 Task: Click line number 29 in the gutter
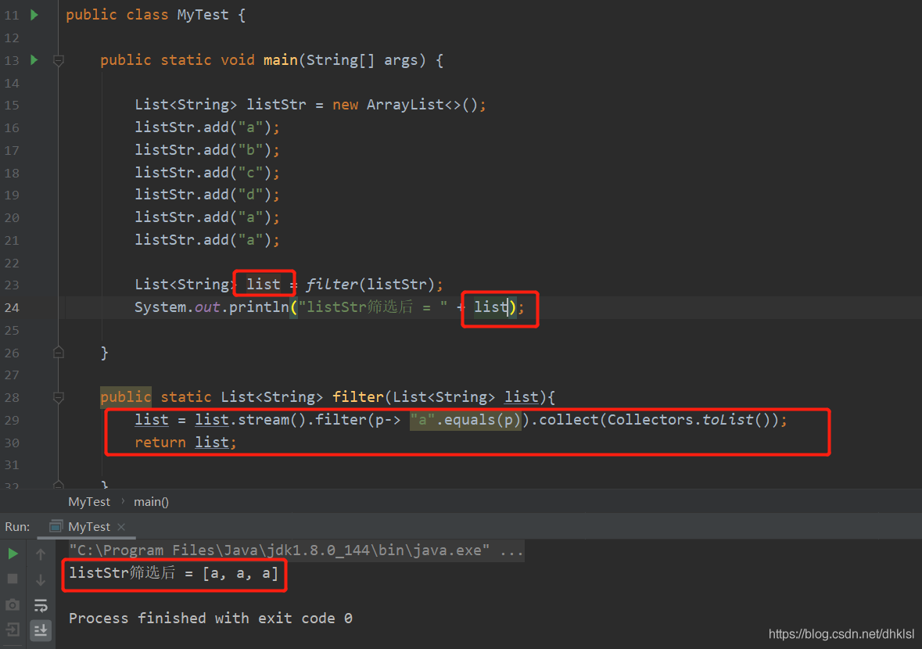pos(12,420)
